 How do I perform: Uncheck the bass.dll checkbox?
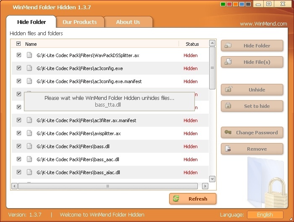point(19,146)
